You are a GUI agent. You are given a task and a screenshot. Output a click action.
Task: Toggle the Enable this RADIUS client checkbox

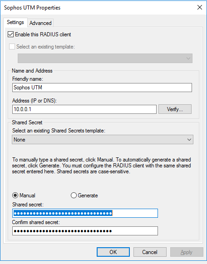pyautogui.click(x=10, y=34)
